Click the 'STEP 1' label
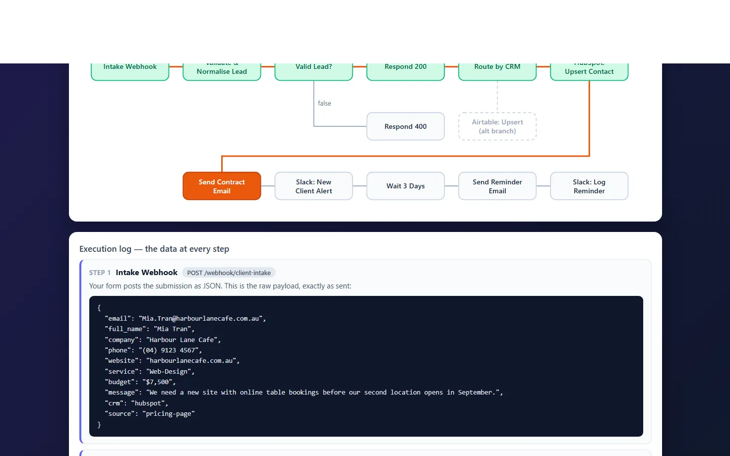730x456 pixels. coord(100,273)
